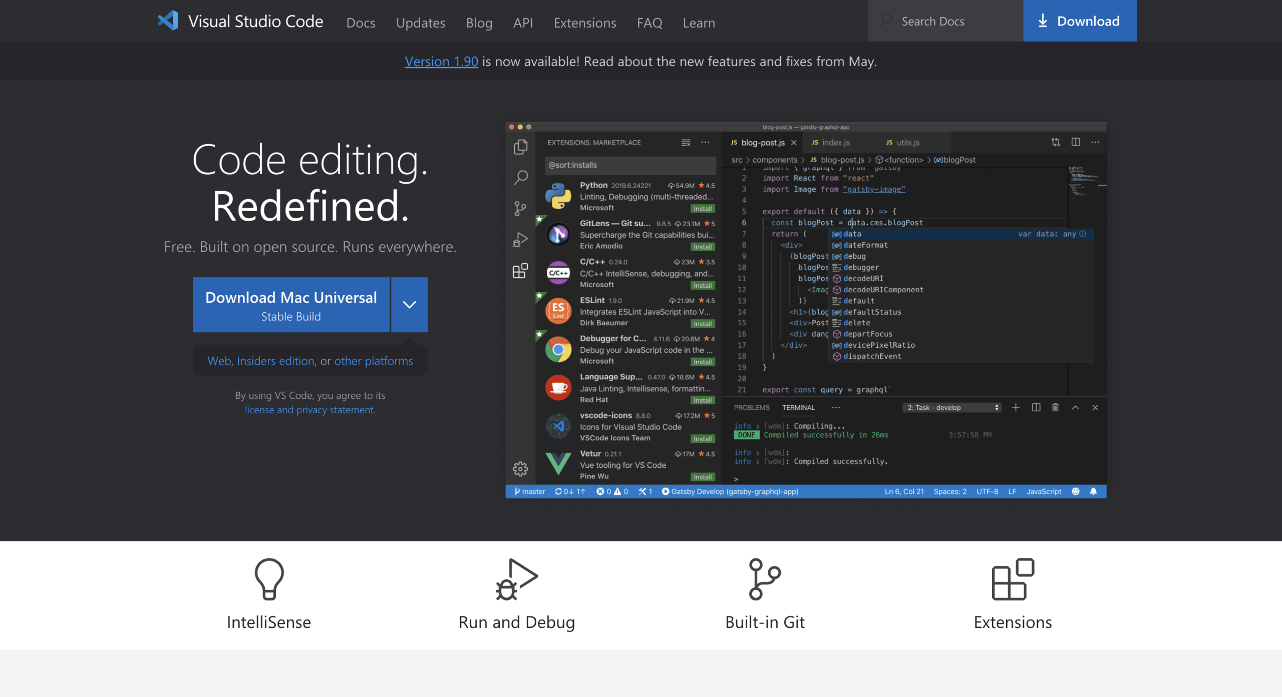The width and height of the screenshot is (1282, 697).
Task: Click the notifications bell in the status bar
Action: (1093, 491)
